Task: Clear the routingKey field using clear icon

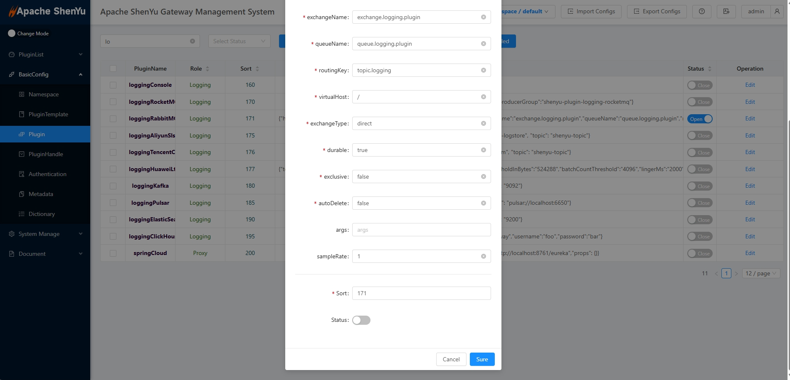Action: [x=483, y=70]
